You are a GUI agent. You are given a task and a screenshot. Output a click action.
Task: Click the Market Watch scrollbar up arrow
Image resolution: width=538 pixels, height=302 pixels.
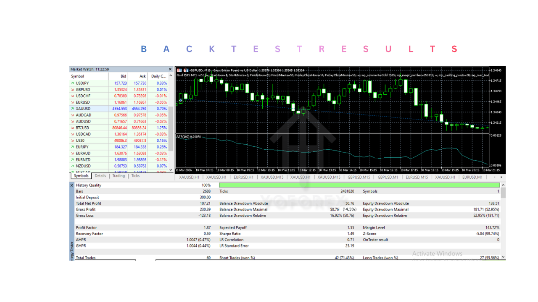(171, 76)
